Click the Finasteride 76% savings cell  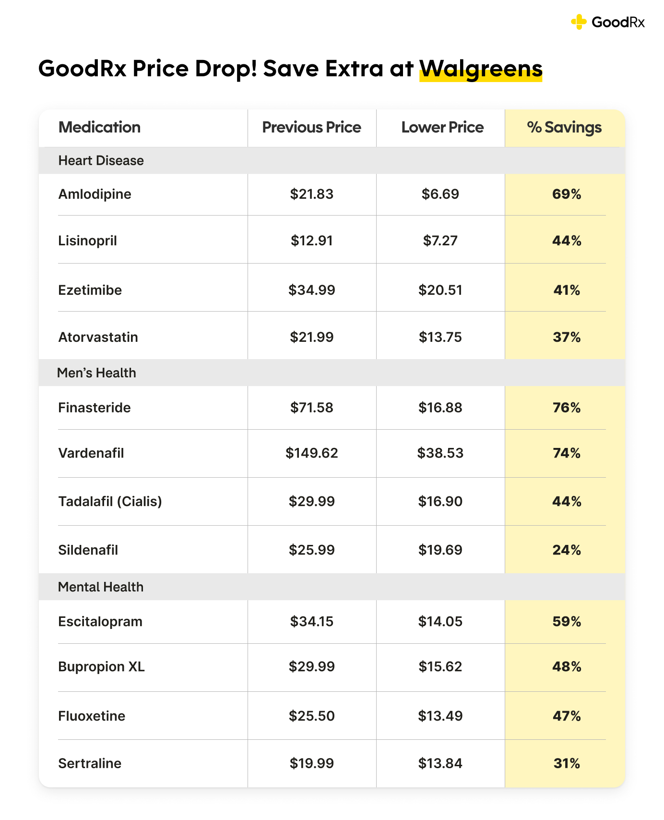click(x=567, y=408)
